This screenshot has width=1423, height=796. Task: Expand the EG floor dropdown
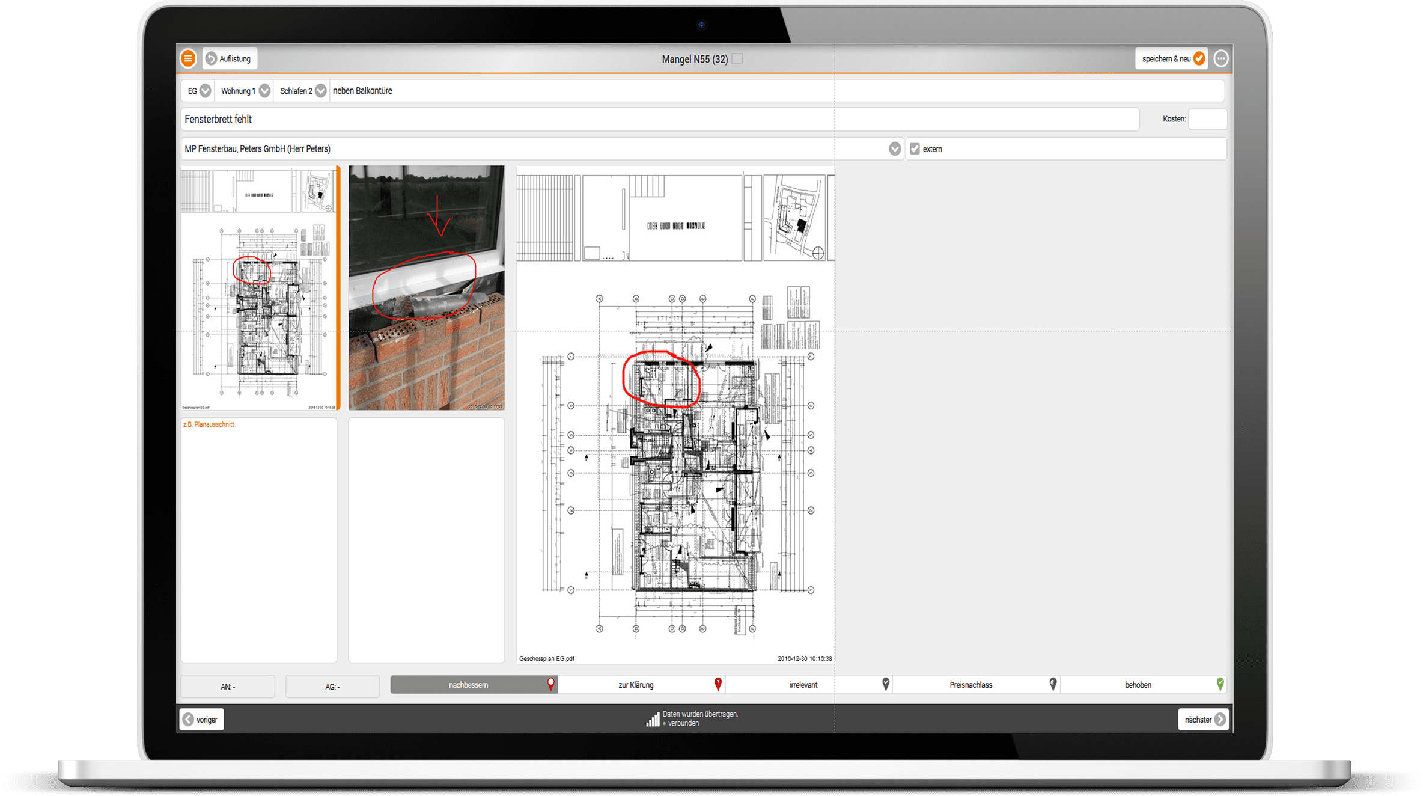[x=205, y=91]
